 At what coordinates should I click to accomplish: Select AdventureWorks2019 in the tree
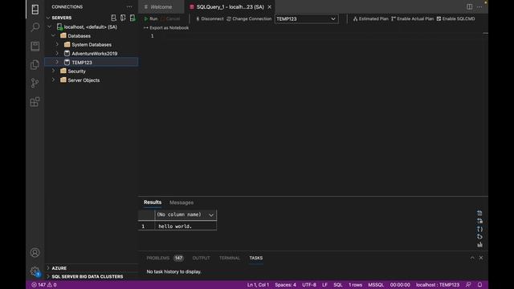point(95,54)
